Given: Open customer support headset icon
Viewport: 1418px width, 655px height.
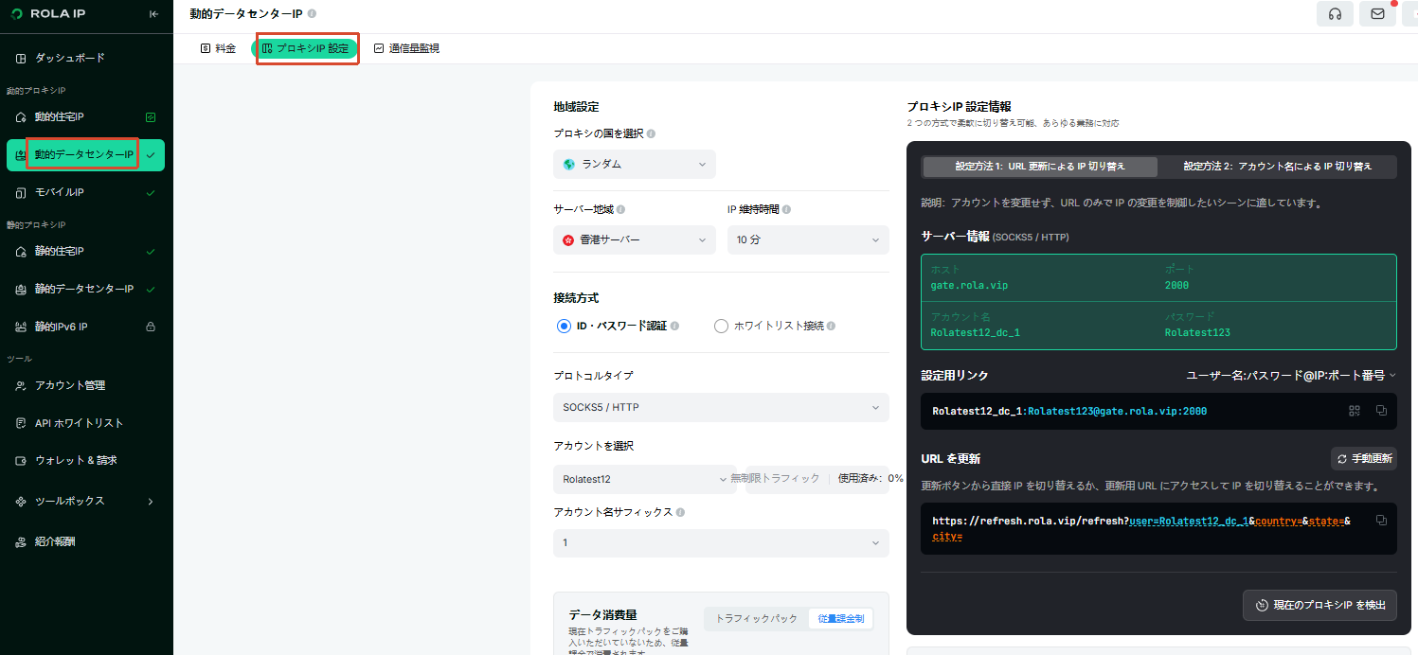Looking at the screenshot, I should pyautogui.click(x=1335, y=13).
